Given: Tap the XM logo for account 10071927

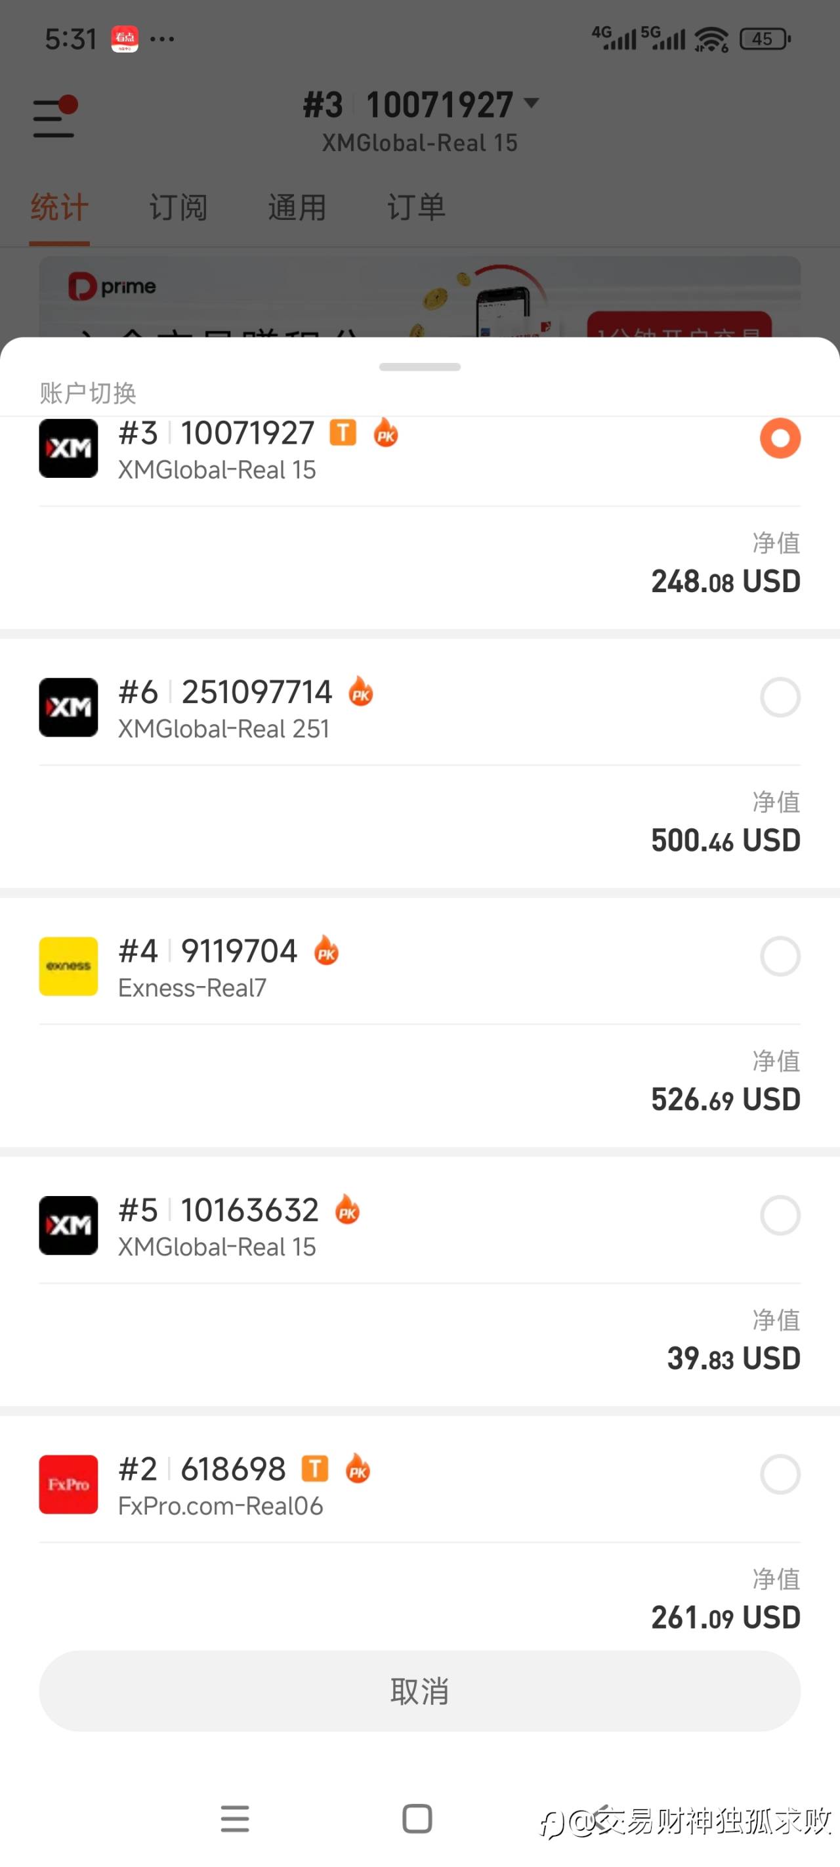Looking at the screenshot, I should tap(68, 448).
